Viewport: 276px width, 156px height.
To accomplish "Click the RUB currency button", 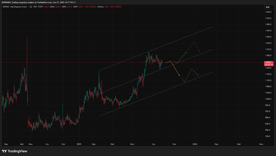I will point(269,7).
